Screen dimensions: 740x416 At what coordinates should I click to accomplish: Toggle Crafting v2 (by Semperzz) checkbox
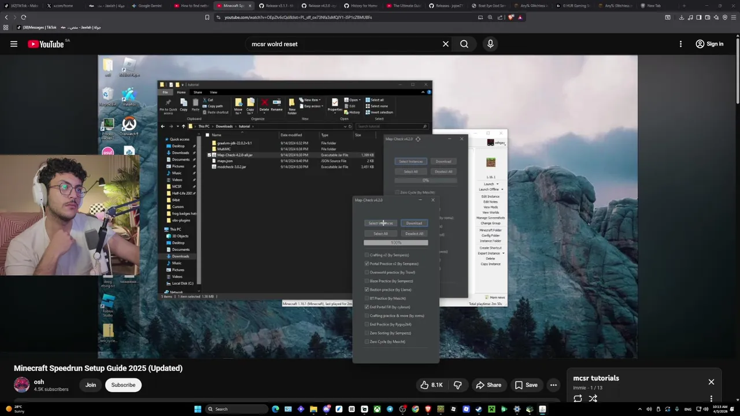coord(367,255)
